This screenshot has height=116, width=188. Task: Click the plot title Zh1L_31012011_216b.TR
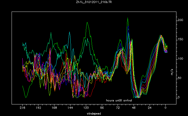click(94, 2)
